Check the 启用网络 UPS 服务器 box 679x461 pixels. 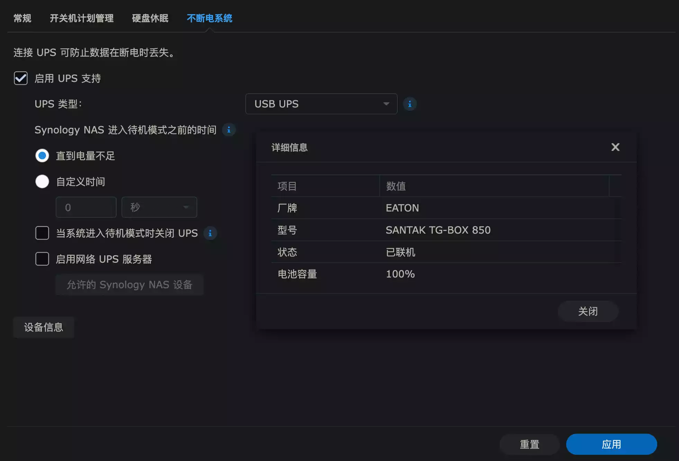42,259
